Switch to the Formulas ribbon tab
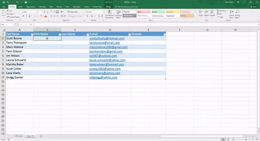The image size is (260, 141). pyautogui.click(x=42, y=7)
